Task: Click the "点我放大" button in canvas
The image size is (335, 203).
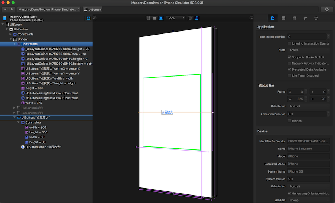Action: click(x=167, y=112)
